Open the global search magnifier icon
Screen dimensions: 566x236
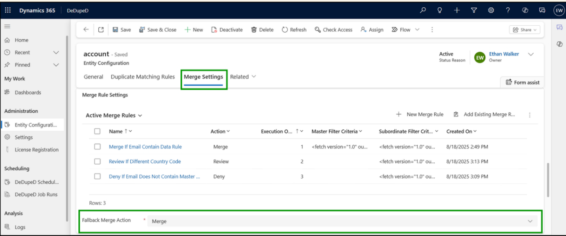[x=422, y=10]
